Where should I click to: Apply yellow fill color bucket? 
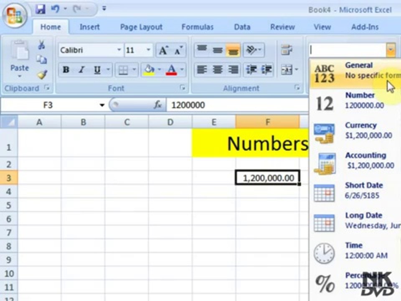pyautogui.click(x=150, y=70)
